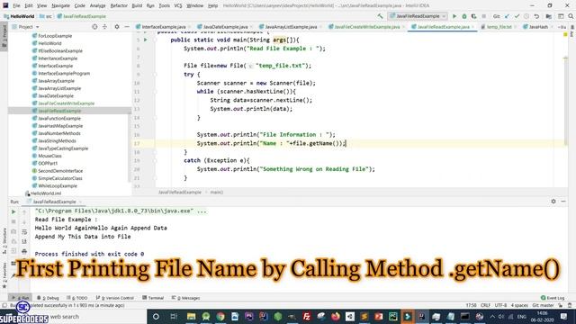Image resolution: width=576 pixels, height=324 pixels.
Task: Update project using the Git blue arrow
Action: (x=508, y=16)
